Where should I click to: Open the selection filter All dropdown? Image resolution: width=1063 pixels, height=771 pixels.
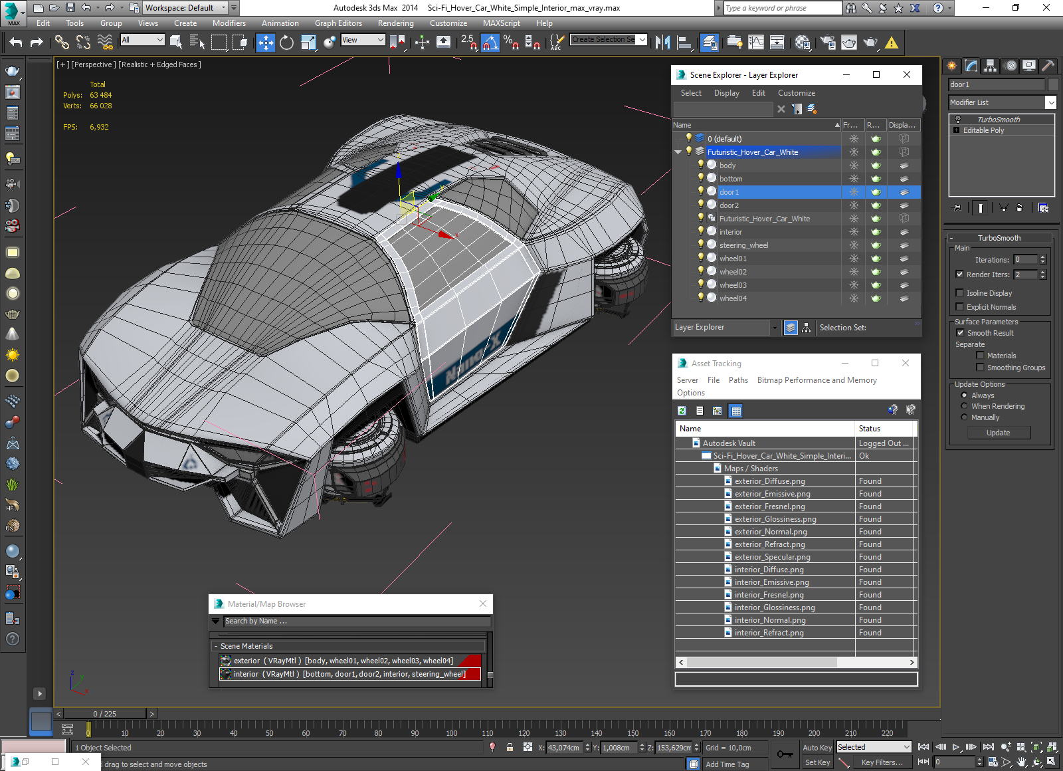[x=142, y=40]
